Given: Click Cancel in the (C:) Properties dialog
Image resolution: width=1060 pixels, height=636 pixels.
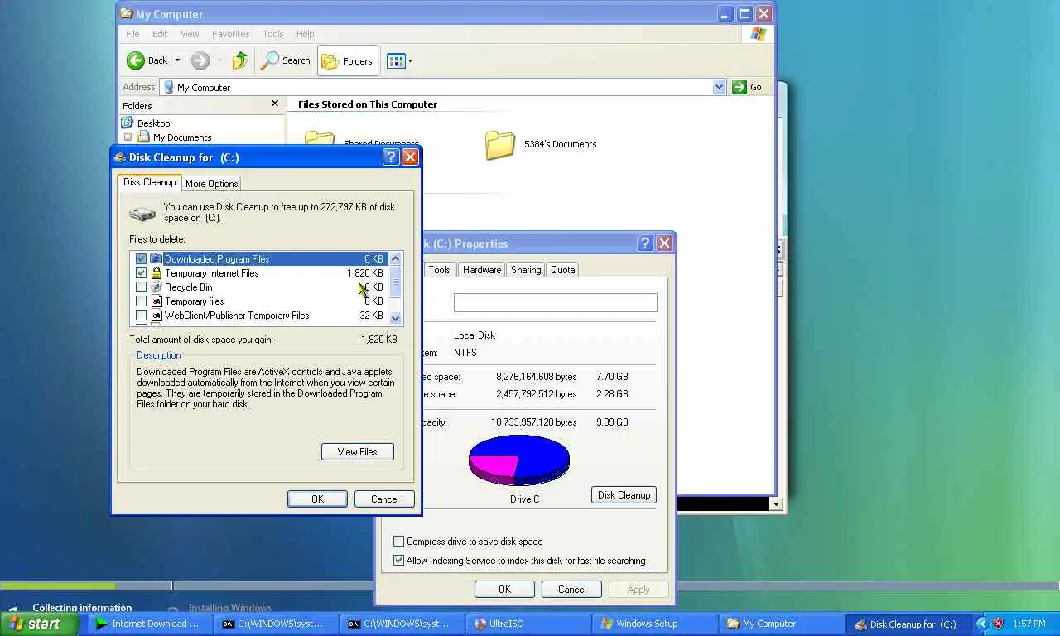Looking at the screenshot, I should (x=571, y=589).
